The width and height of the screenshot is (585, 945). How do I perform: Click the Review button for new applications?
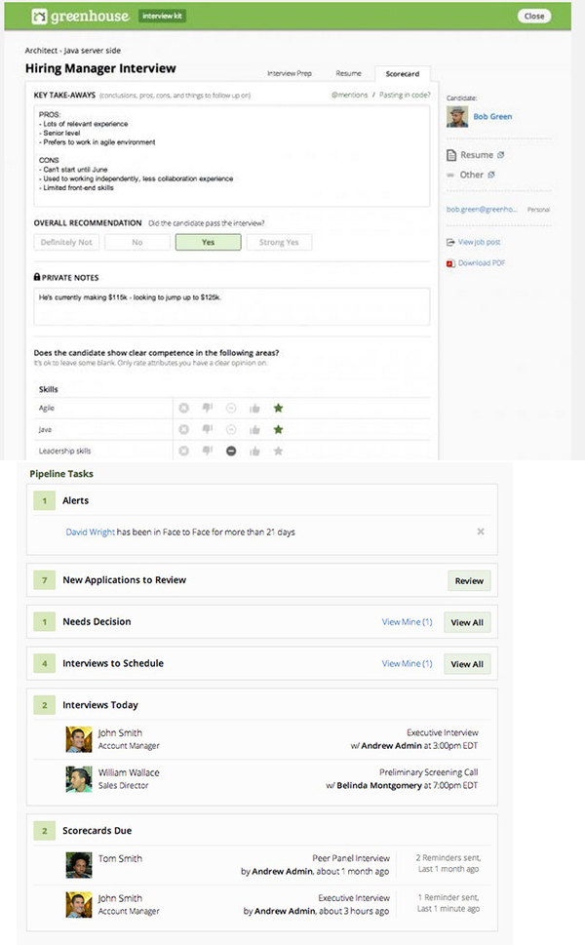click(469, 580)
